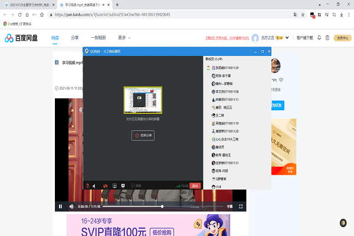Turn on the camera in QQ call
The image size is (354, 236).
coord(105,186)
